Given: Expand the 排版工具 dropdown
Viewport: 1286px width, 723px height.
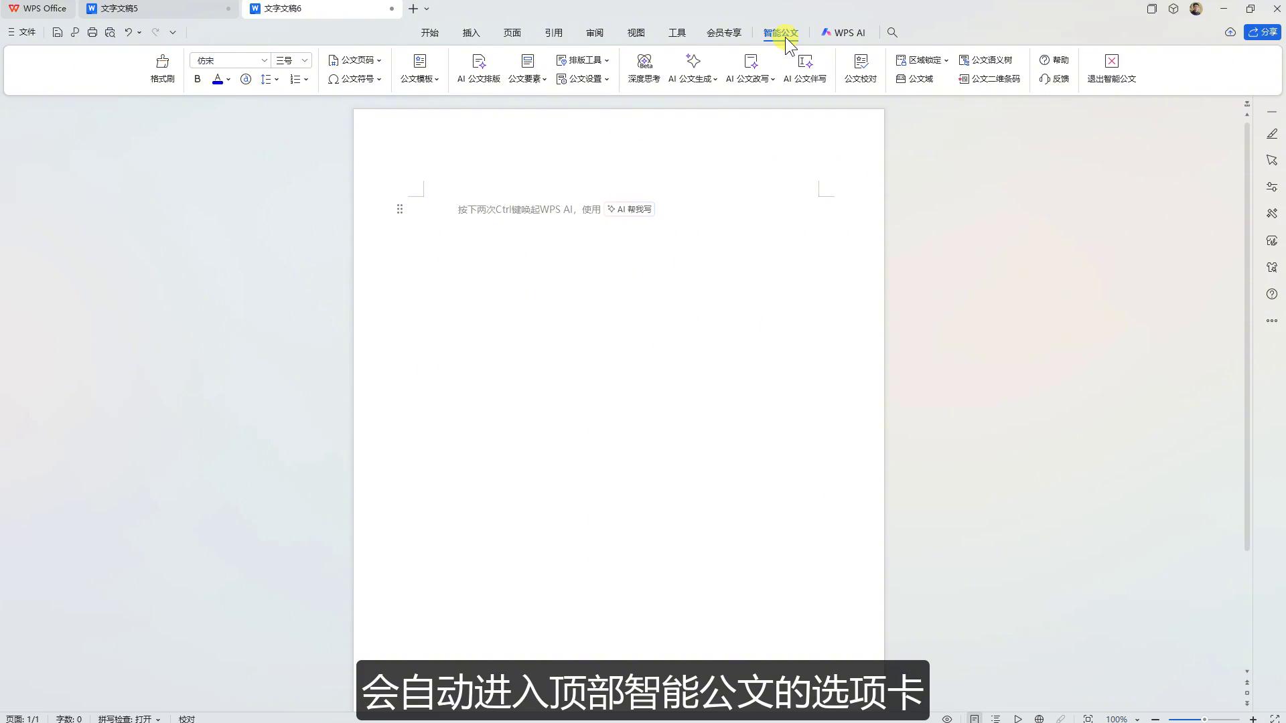Looking at the screenshot, I should coord(583,60).
